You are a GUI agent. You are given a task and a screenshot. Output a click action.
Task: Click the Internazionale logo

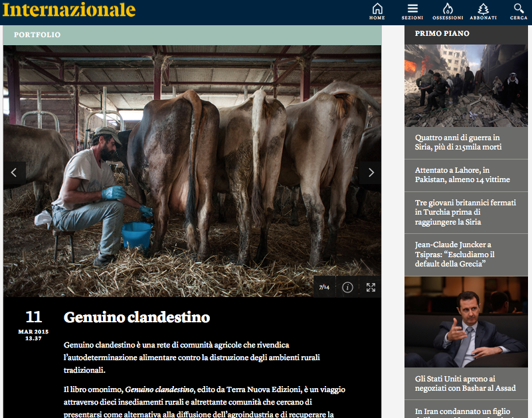(x=69, y=10)
